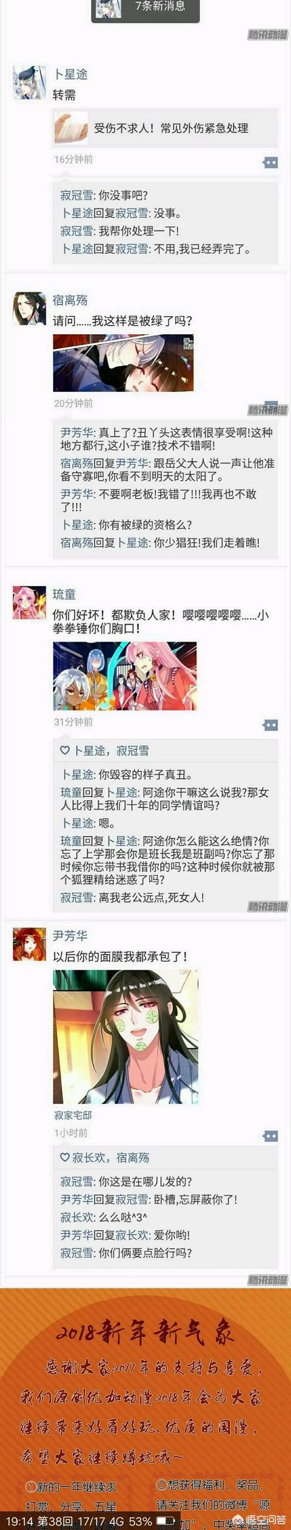
Task: View 琉童's posted group image
Action: pyautogui.click(x=125, y=676)
